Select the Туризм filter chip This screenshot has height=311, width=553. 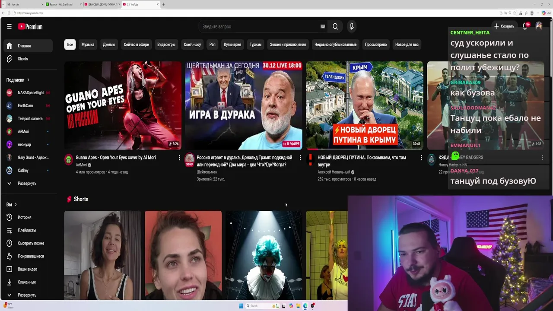tap(255, 44)
